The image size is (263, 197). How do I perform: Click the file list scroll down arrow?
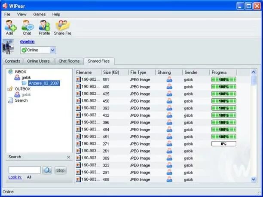254,179
